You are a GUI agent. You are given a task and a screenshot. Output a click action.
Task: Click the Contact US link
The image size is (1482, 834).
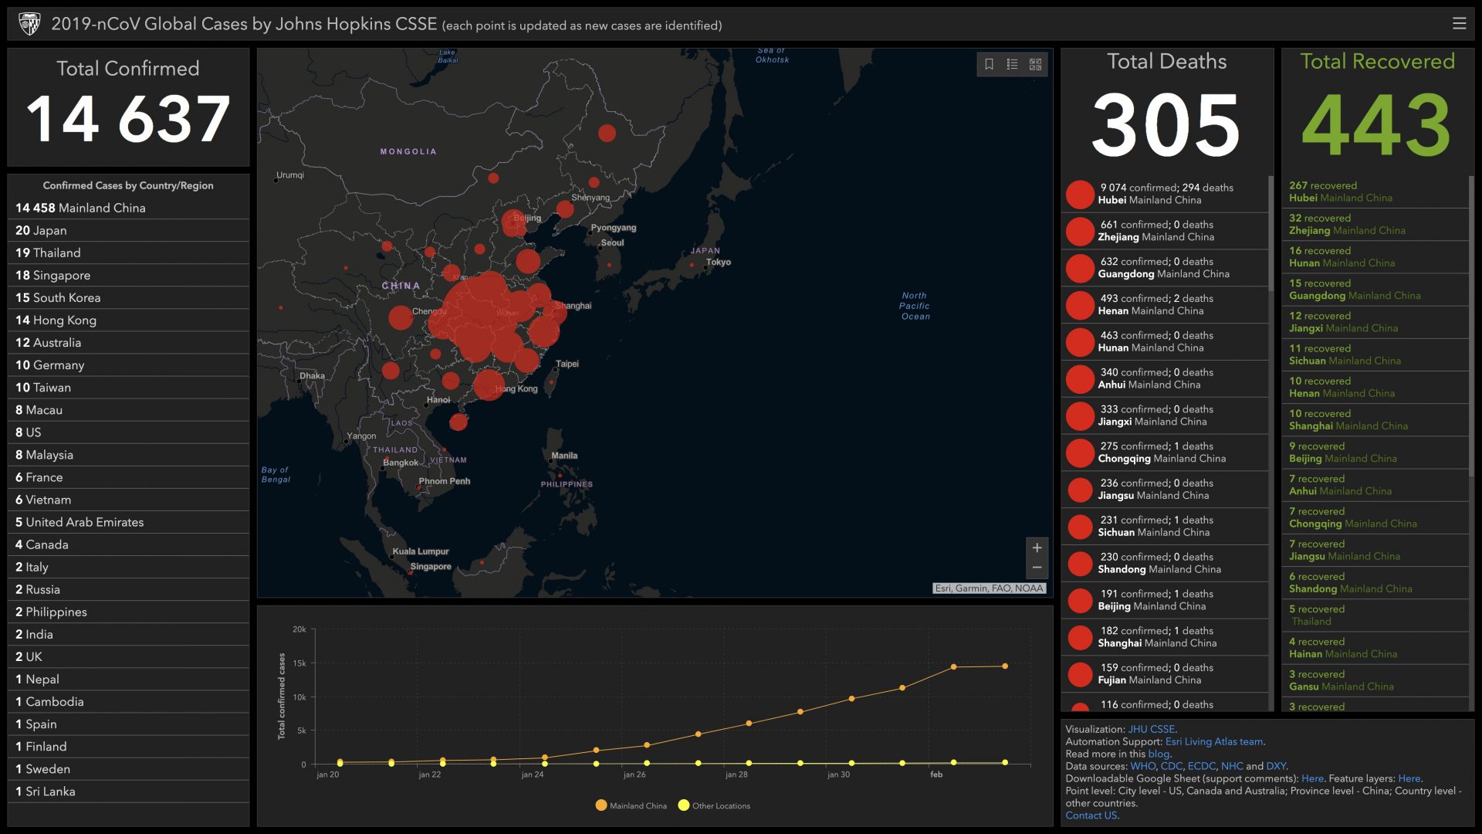coord(1091,815)
